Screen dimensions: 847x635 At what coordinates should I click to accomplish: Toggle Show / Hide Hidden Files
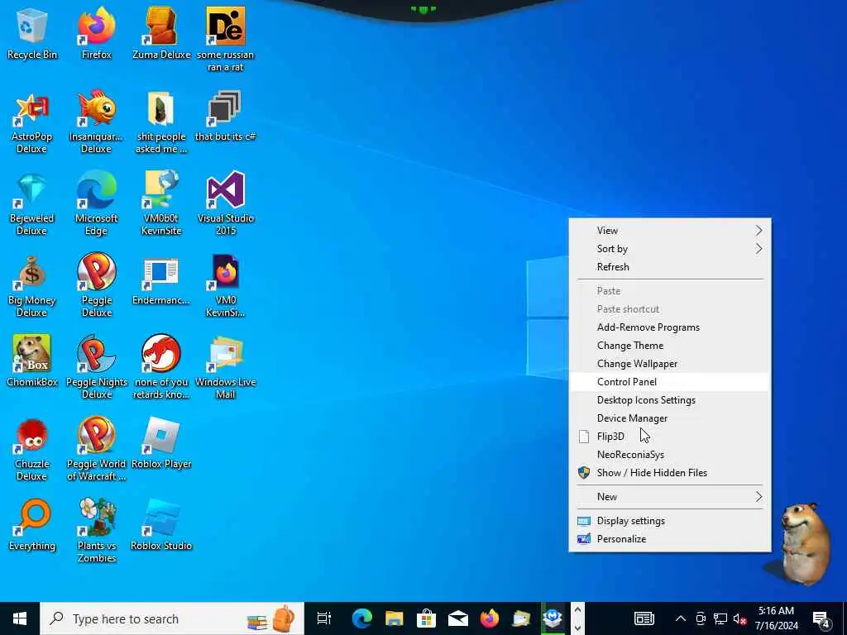point(670,473)
